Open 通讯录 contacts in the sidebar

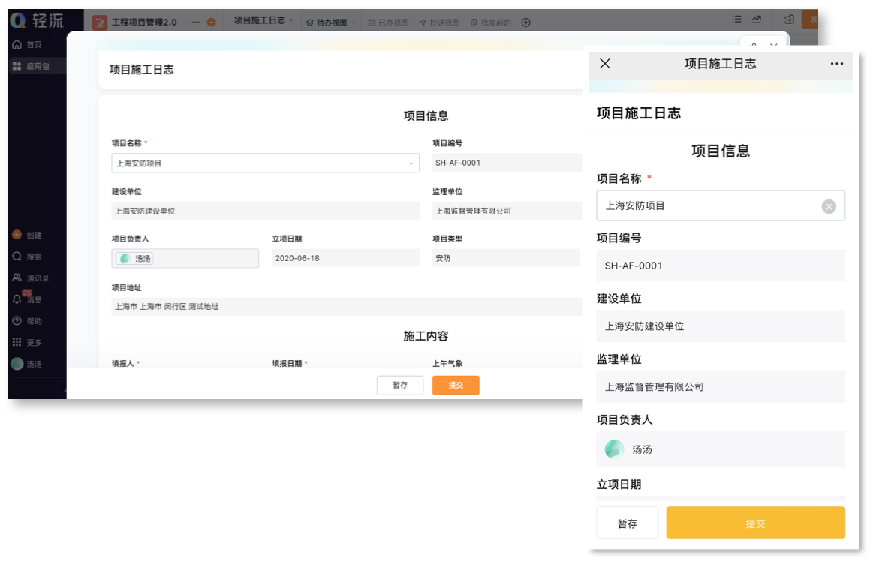click(x=17, y=277)
